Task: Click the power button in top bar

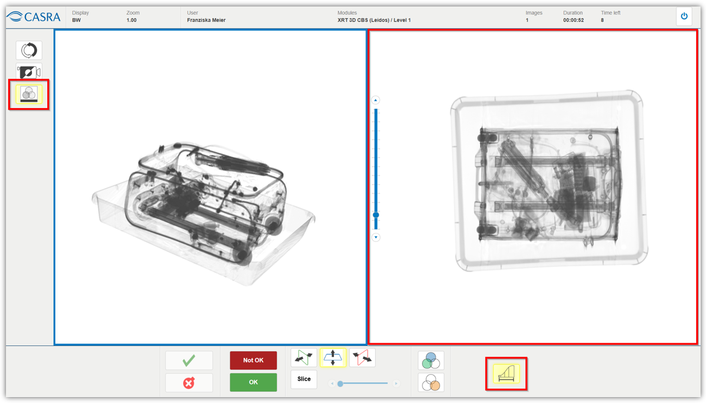Action: [x=684, y=16]
